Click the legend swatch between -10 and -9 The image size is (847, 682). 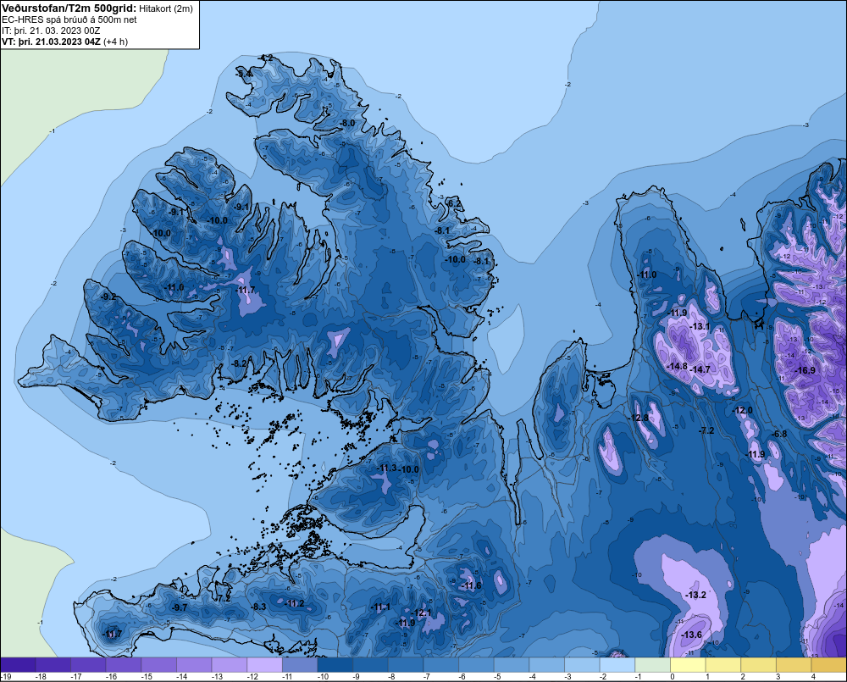(335, 665)
